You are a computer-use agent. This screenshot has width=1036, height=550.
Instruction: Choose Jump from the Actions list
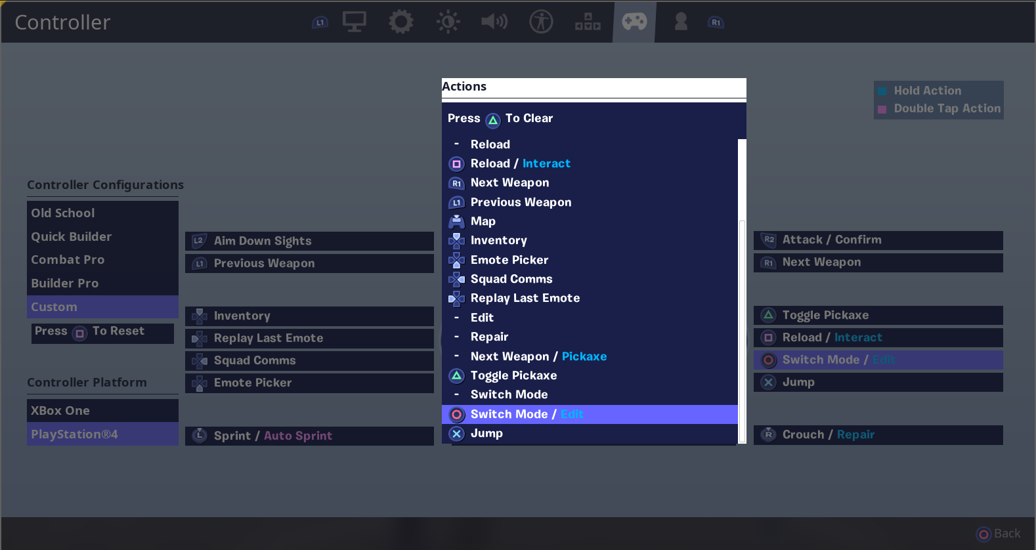point(486,433)
